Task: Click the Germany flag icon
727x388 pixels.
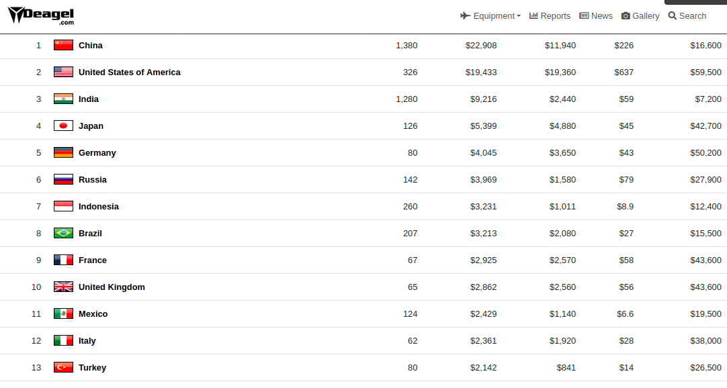Action: tap(63, 152)
